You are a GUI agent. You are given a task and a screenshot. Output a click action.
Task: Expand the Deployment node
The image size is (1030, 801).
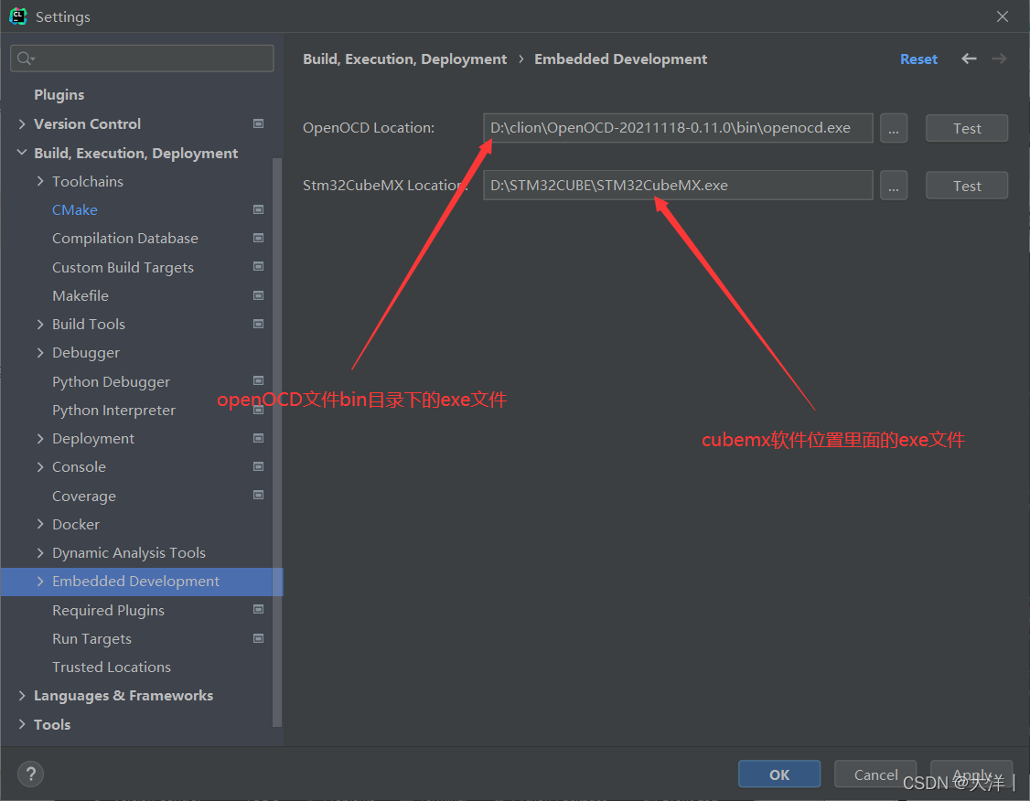pos(40,438)
